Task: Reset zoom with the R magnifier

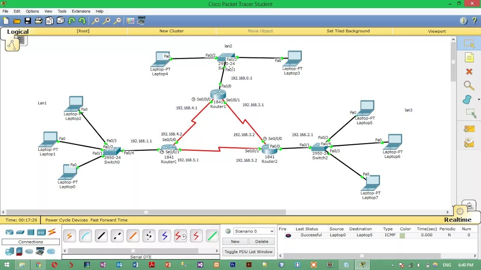Action: (107, 21)
